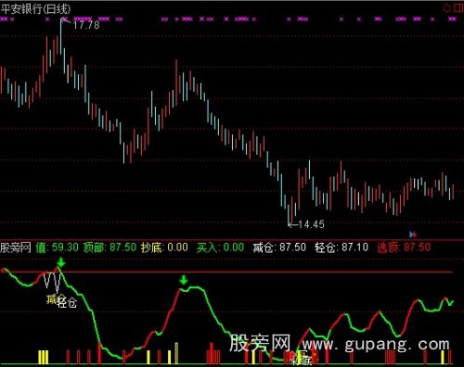The image size is (464, 367).
Task: Click the 轻仓: 87.10 indicator value
Action: click(x=342, y=247)
